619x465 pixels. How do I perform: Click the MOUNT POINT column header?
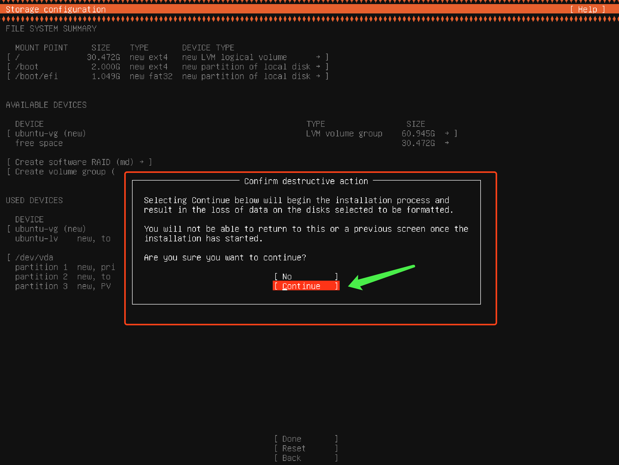click(x=41, y=48)
